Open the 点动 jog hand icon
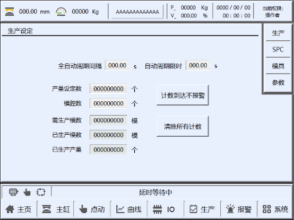 pyautogui.click(x=83, y=209)
